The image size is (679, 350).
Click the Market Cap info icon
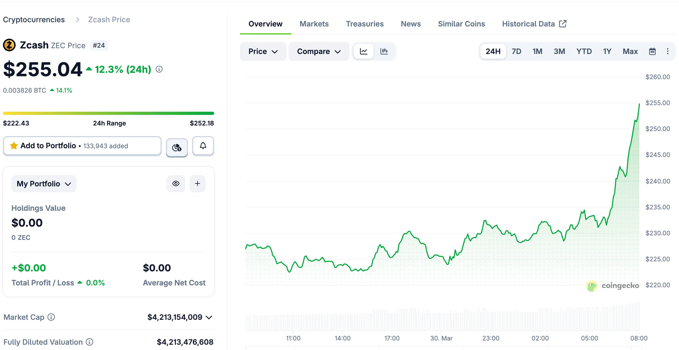click(x=51, y=317)
